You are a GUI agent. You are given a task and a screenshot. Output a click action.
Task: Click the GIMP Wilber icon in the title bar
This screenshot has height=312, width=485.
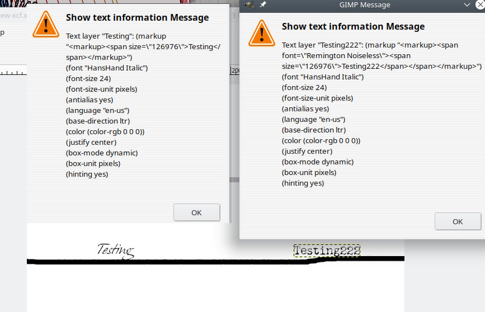click(249, 4)
